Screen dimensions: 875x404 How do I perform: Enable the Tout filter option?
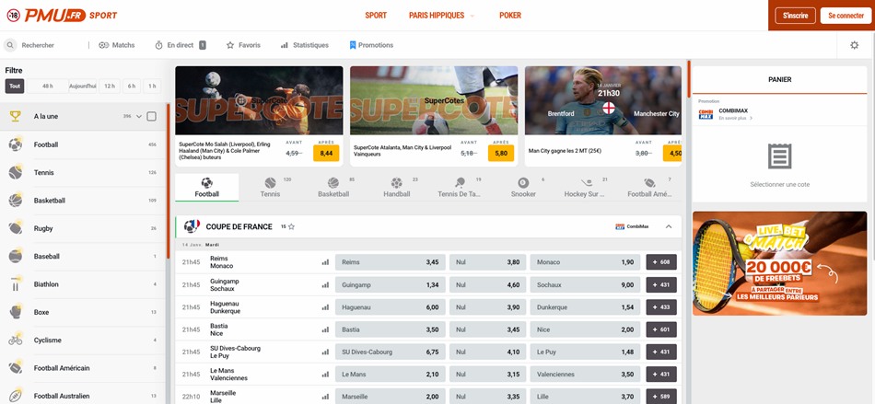coord(15,87)
